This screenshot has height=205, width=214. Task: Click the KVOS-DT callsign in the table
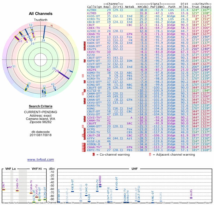94,16
